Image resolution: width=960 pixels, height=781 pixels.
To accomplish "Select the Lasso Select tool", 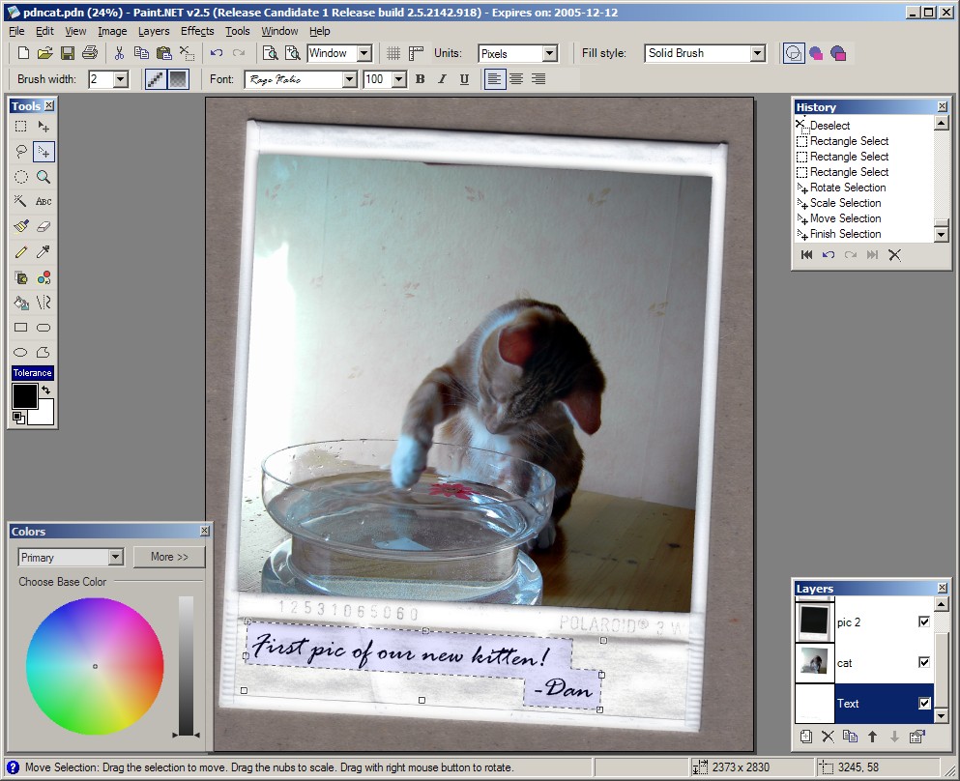I will click(x=21, y=151).
